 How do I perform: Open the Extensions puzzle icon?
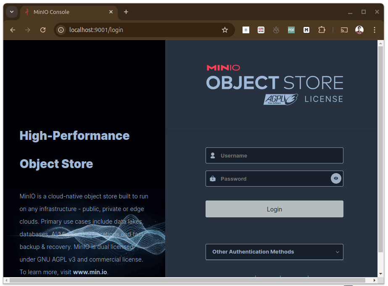coord(322,30)
